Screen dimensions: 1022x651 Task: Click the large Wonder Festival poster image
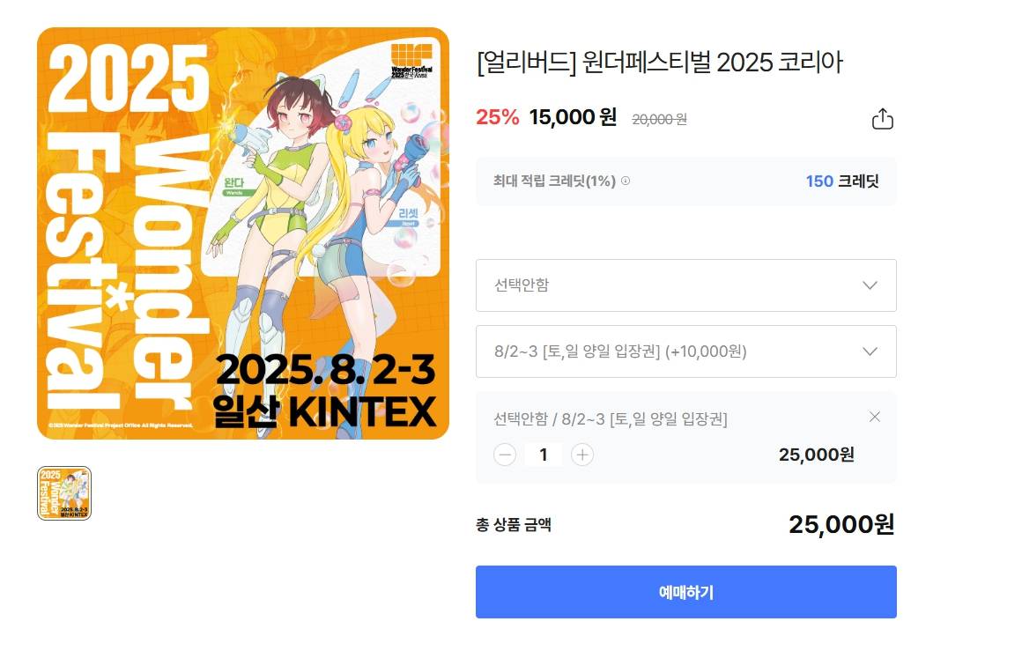point(243,233)
